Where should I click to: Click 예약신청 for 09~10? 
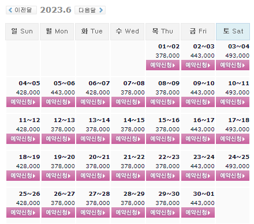tap(198, 102)
